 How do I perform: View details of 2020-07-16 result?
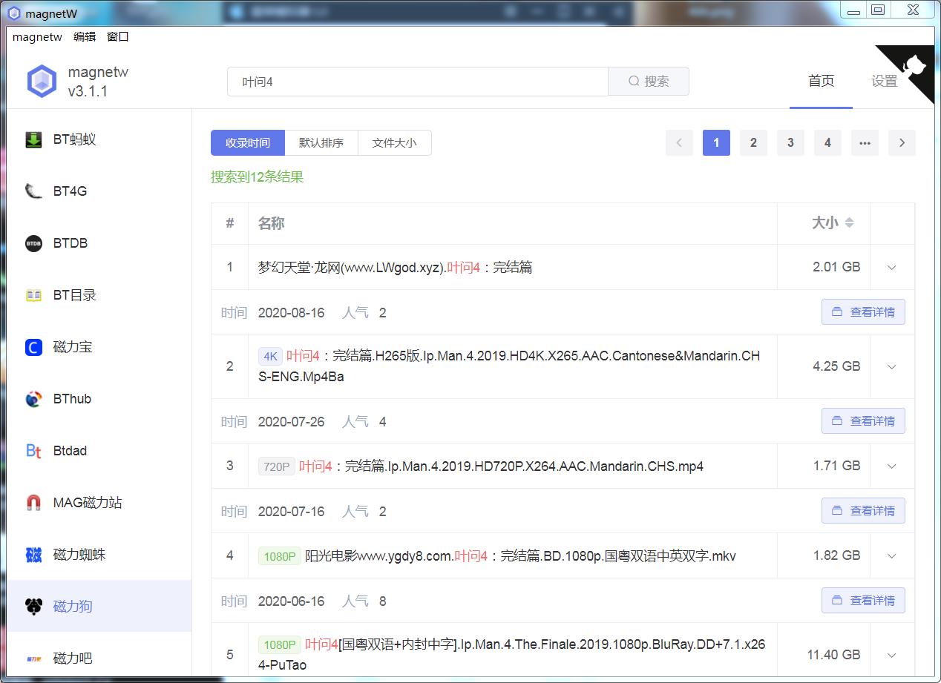point(863,511)
